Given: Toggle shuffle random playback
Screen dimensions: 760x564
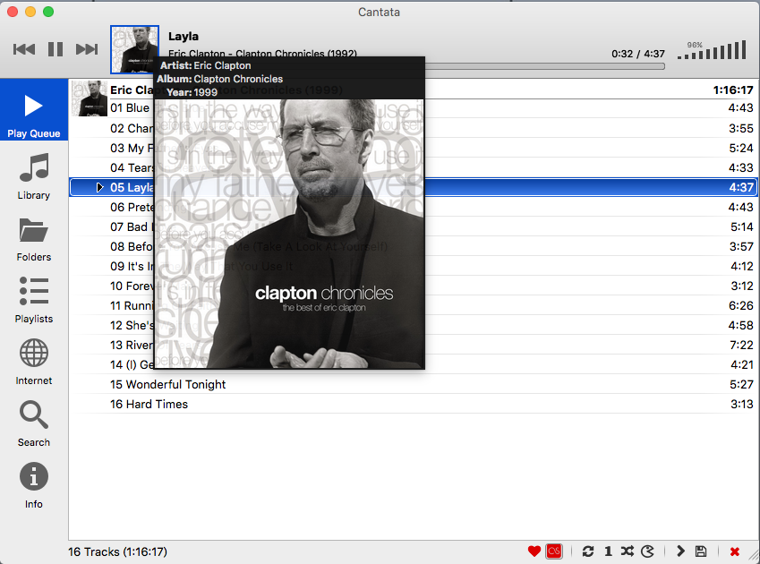Looking at the screenshot, I should point(628,551).
